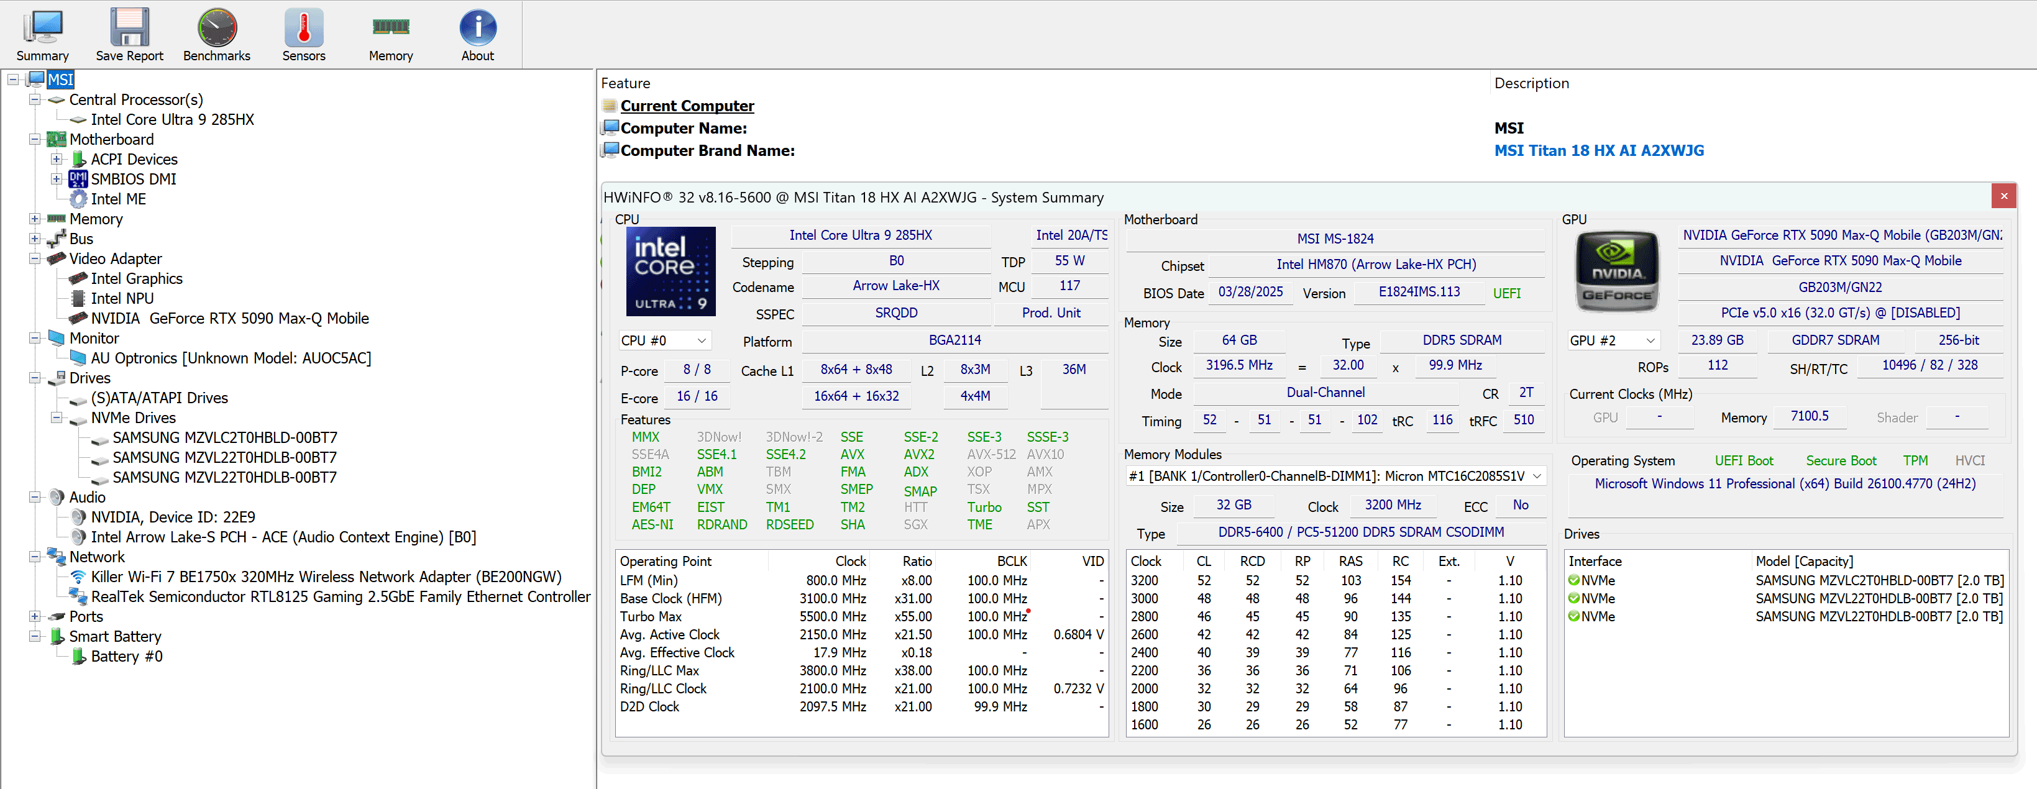
Task: Expand the Memory tree node
Action: click(x=35, y=218)
